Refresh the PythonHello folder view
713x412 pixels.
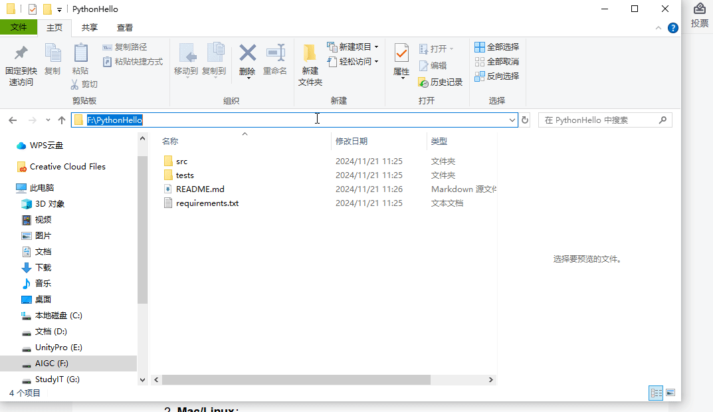[x=525, y=120]
